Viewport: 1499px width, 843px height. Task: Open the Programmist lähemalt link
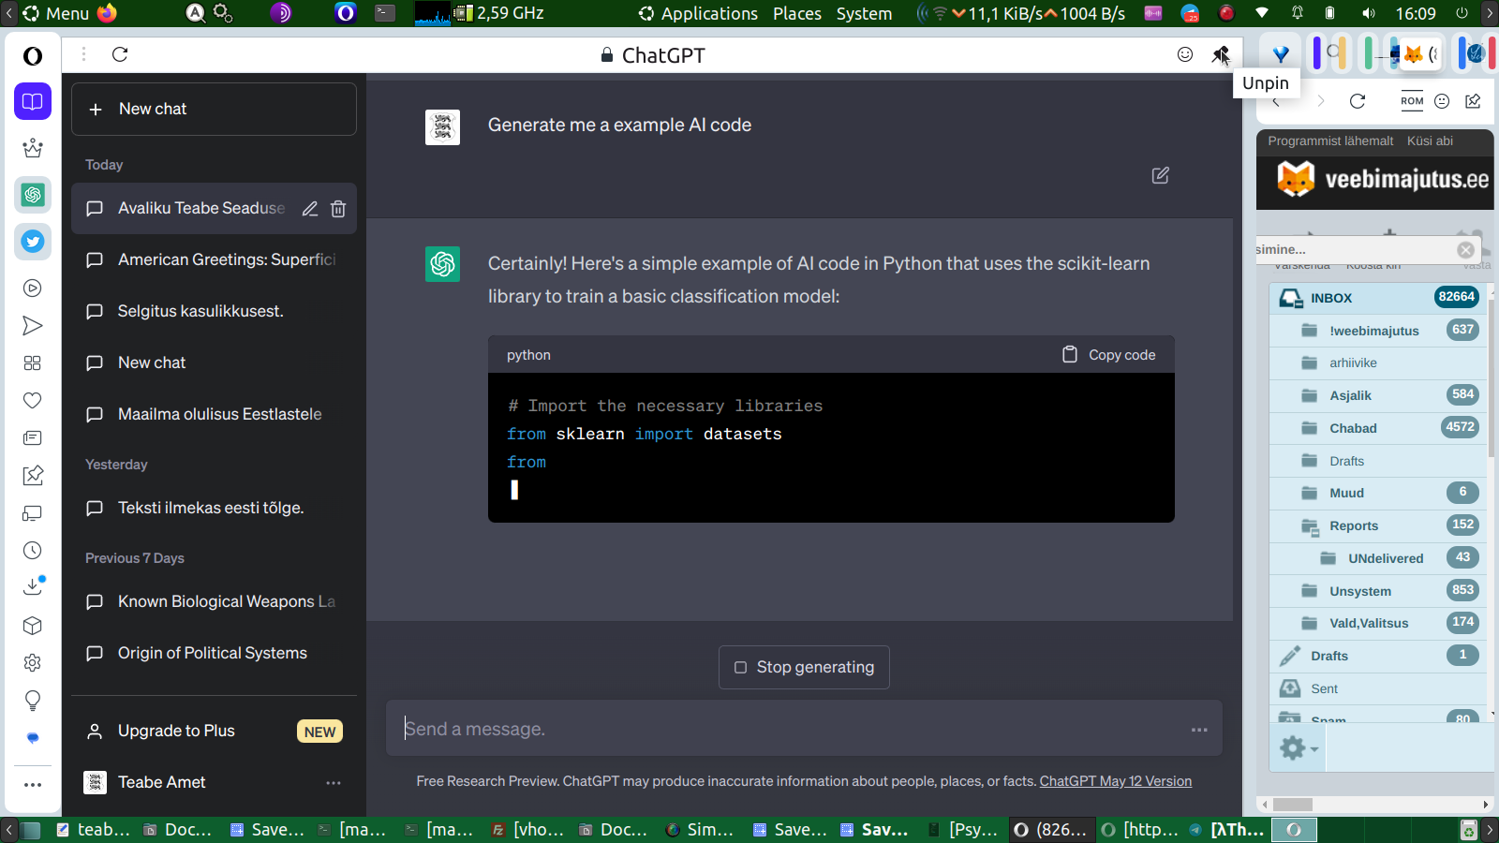[x=1330, y=141]
